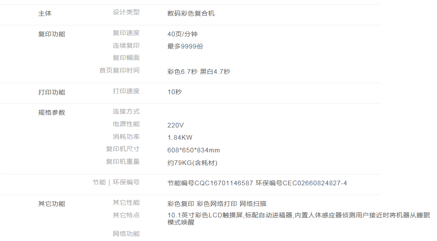Select the 彩色6.7秒 黑白4.7秒 value
Viewport: 437px width, 241px height.
(x=199, y=72)
